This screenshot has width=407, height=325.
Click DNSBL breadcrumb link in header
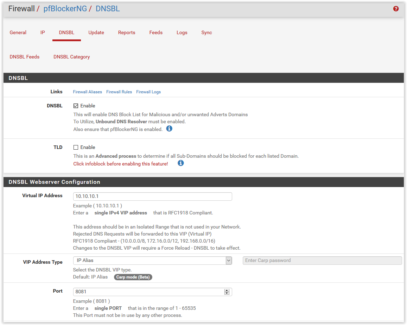pyautogui.click(x=108, y=8)
